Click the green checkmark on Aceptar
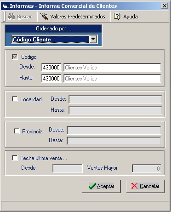171x212 pixels. point(92,186)
